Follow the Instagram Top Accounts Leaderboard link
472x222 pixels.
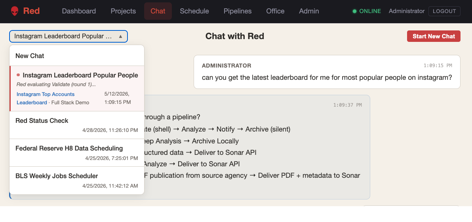[x=46, y=98]
